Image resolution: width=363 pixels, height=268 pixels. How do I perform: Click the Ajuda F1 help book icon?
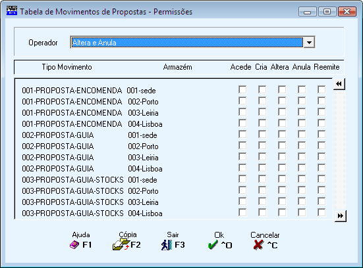click(x=74, y=245)
